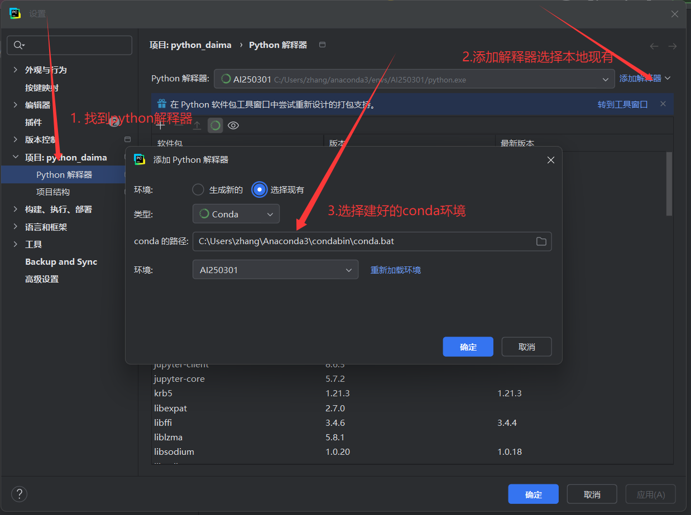The height and width of the screenshot is (515, 691).
Task: Close the Add Python Interpreter dialog
Action: tap(551, 160)
